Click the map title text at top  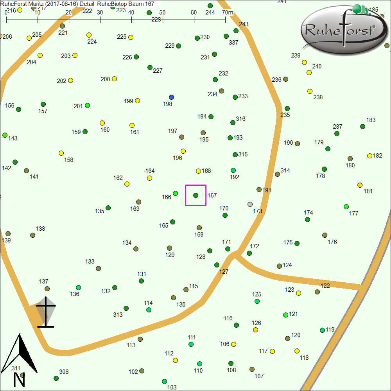(77, 4)
